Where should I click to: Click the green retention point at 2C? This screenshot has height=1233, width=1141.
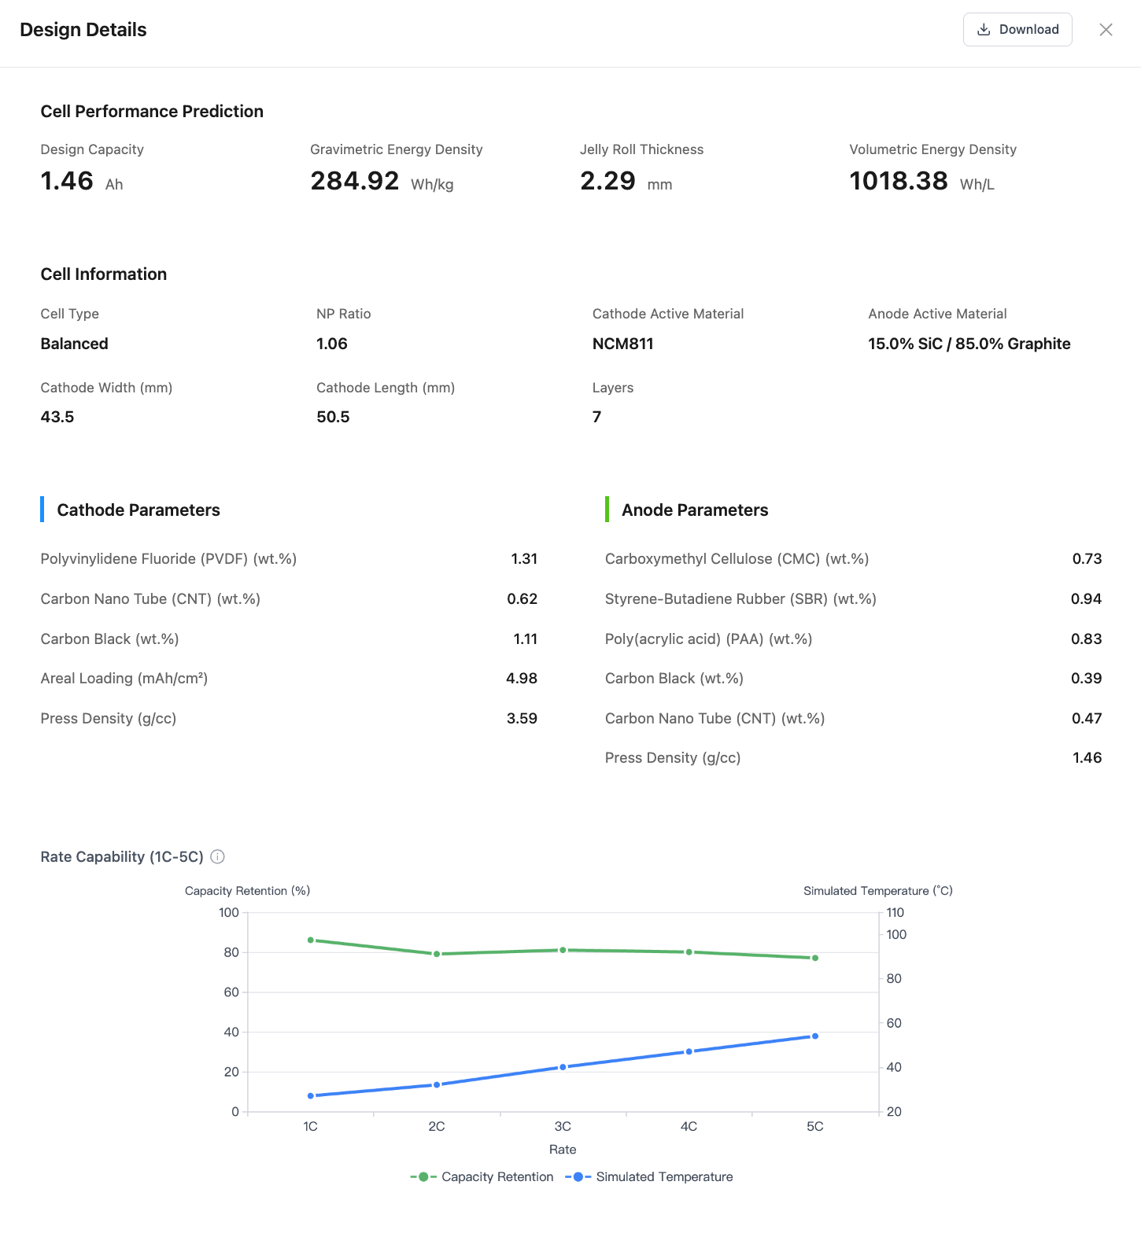click(x=437, y=954)
